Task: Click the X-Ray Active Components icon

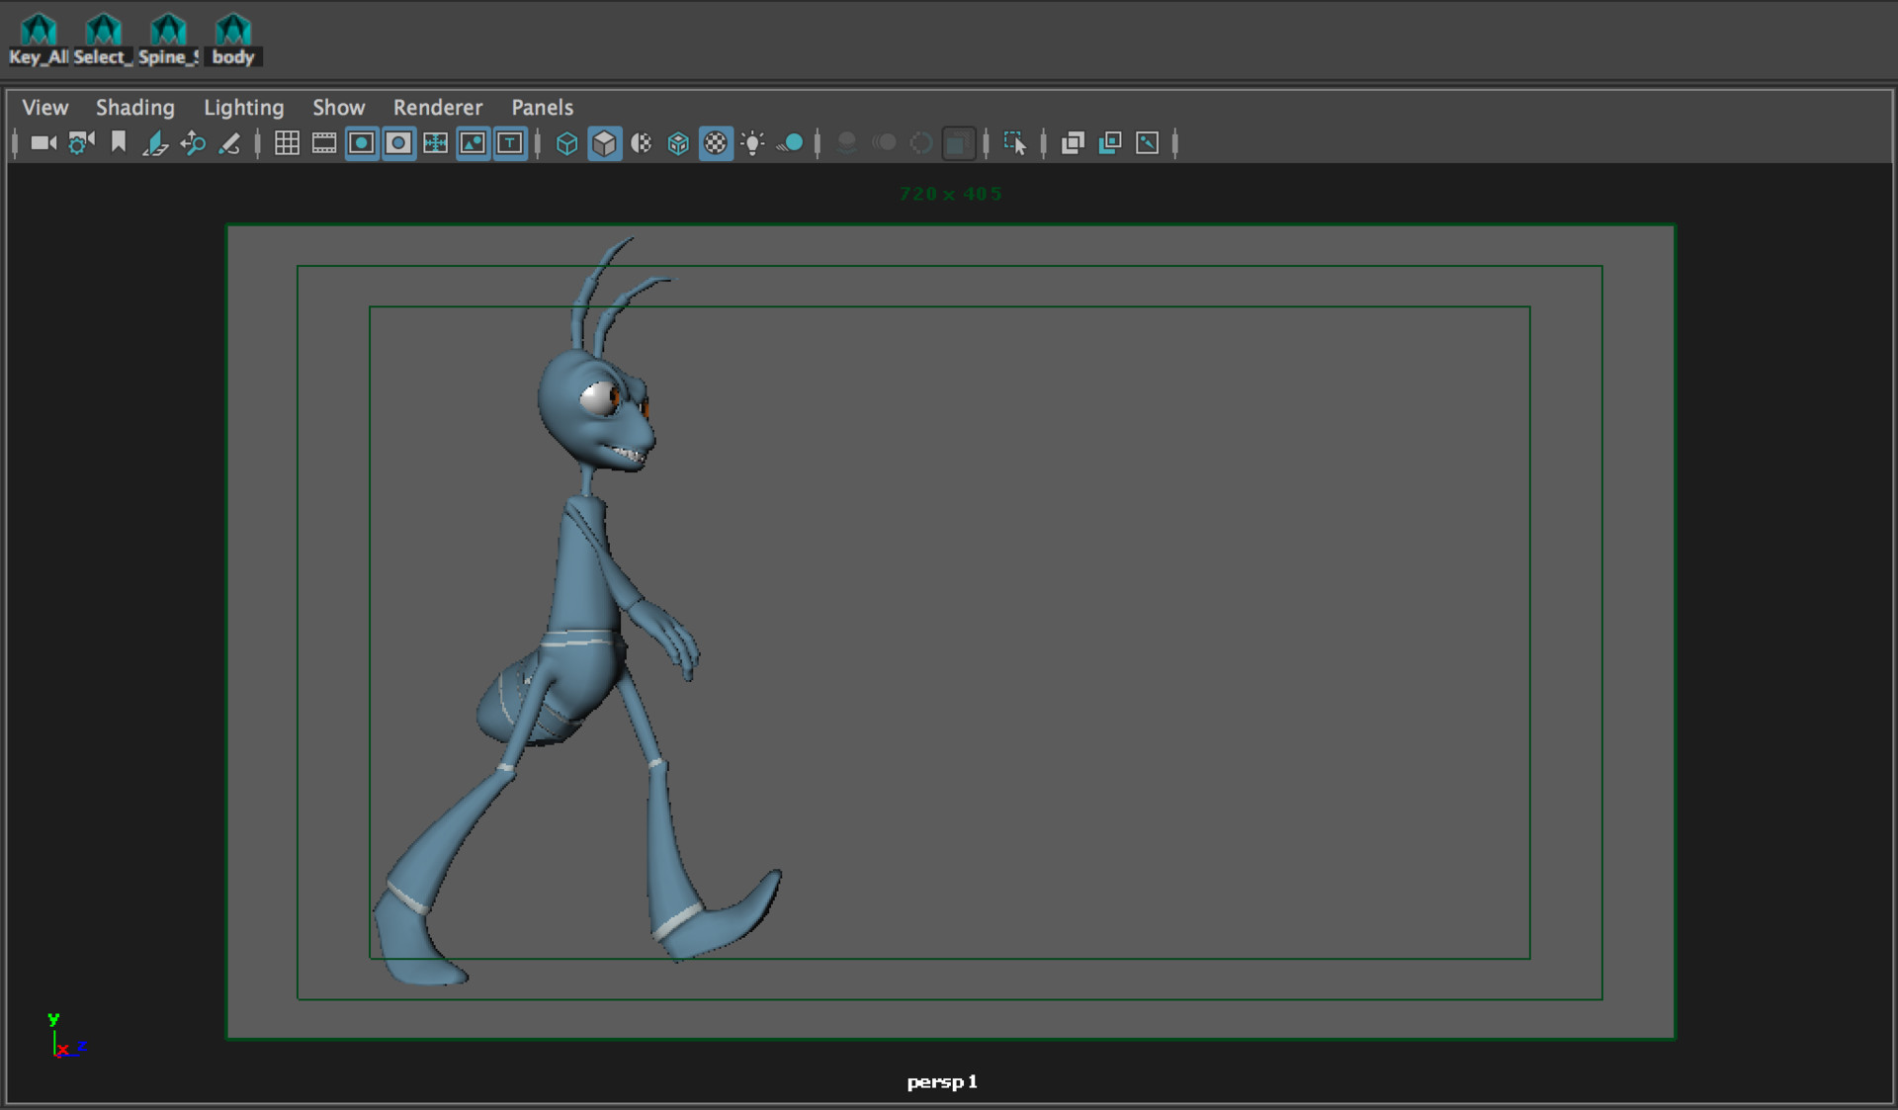Action: click(x=1110, y=143)
